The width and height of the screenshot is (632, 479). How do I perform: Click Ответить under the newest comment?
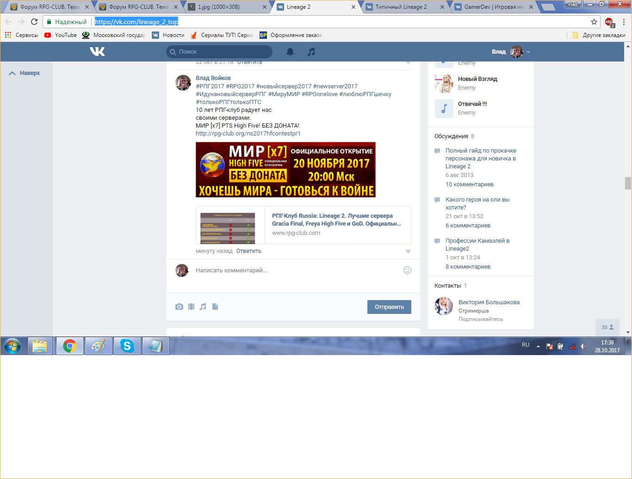coord(249,251)
